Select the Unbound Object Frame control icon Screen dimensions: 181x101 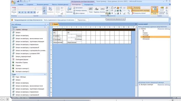(x=118, y=11)
